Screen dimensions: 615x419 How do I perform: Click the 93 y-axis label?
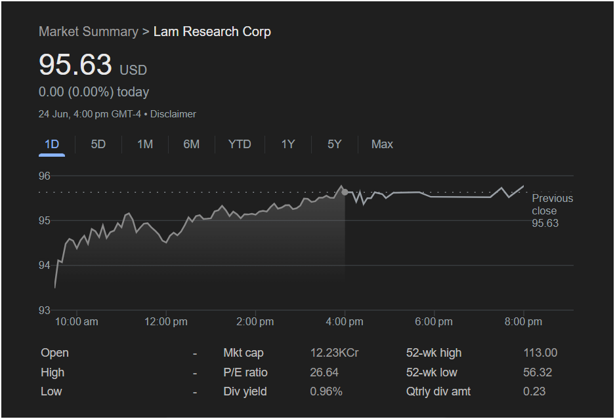coord(45,310)
